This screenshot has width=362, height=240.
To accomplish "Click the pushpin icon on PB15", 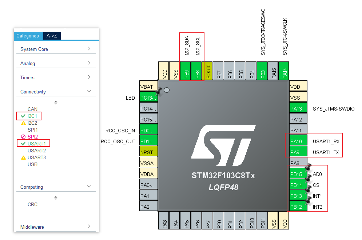I will 309,168.
